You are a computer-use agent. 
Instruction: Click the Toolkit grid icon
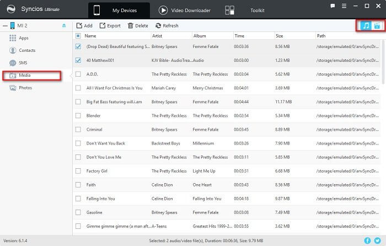(x=229, y=10)
